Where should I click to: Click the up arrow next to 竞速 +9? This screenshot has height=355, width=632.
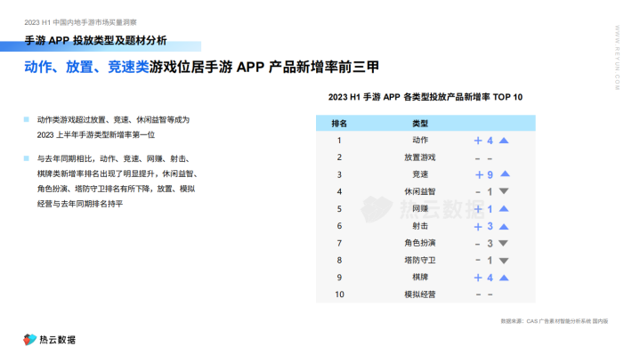(505, 173)
